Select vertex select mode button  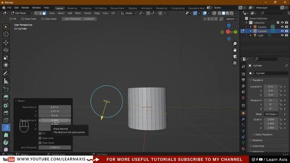click(x=36, y=13)
